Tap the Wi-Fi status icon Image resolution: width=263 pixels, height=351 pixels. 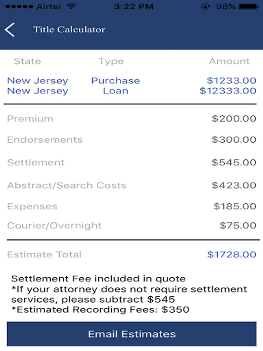71,7
